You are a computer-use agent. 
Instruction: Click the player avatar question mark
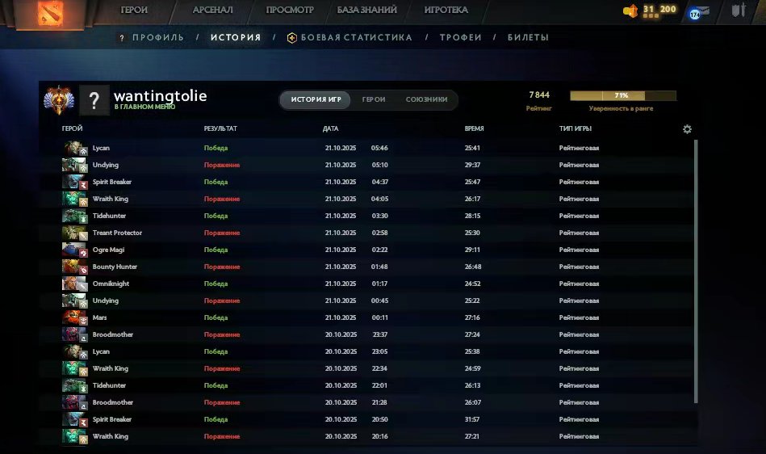click(x=94, y=100)
